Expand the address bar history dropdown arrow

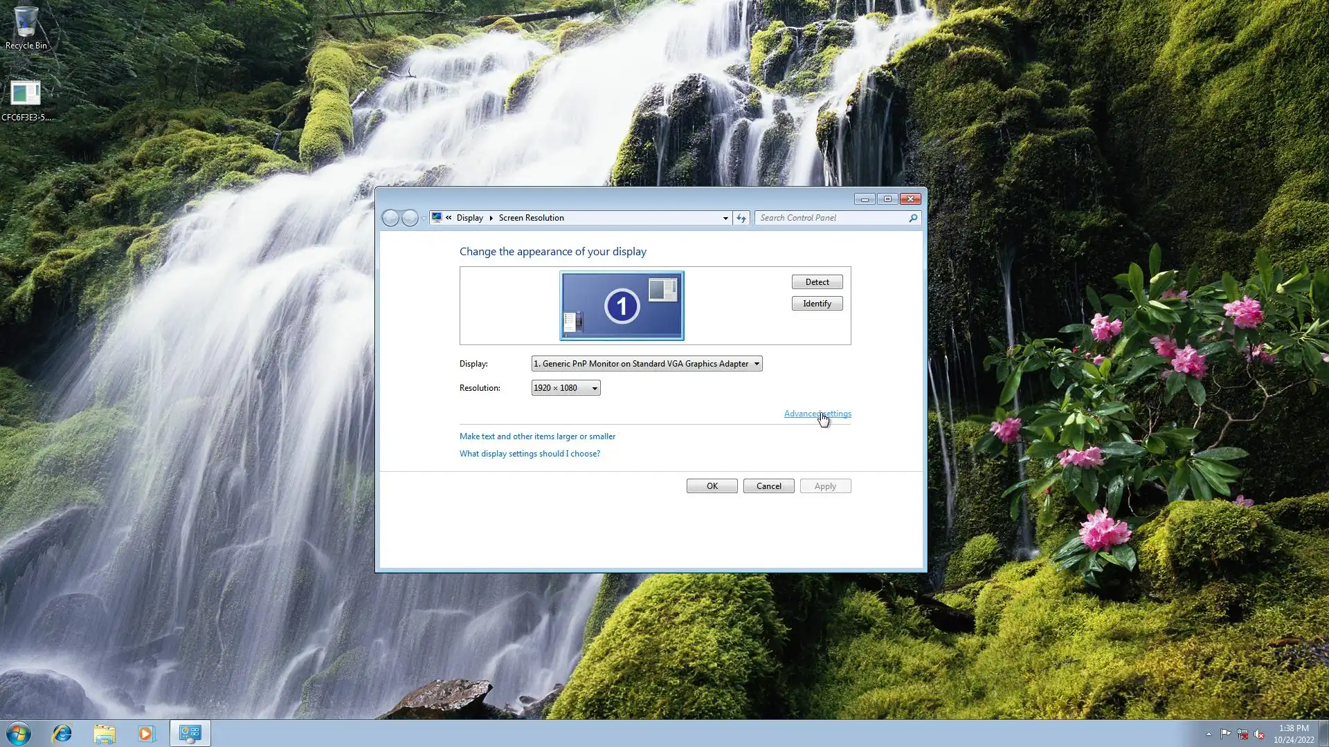tap(725, 218)
